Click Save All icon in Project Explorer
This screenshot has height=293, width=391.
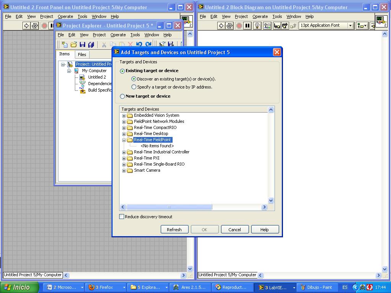pos(91,44)
